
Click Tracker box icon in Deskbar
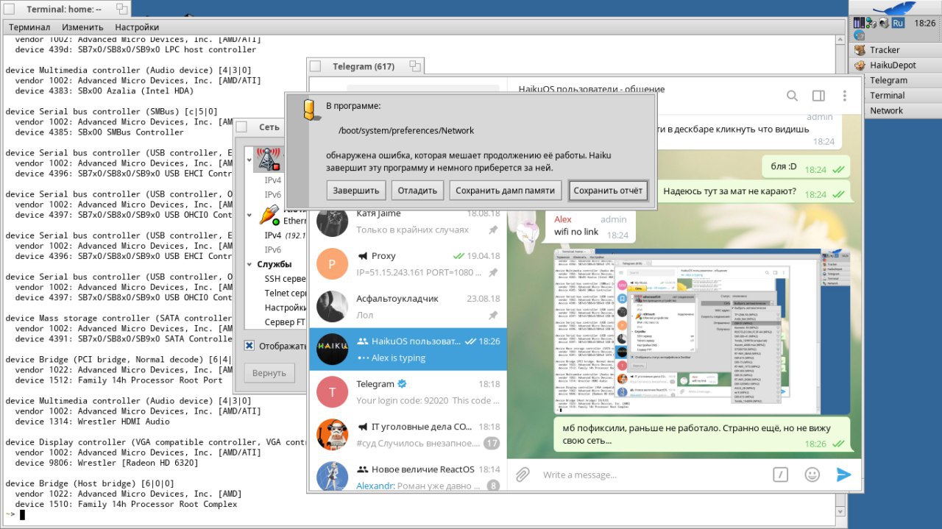[860, 50]
